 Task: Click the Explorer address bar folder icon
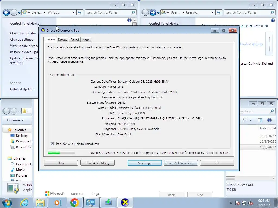click(x=24, y=111)
